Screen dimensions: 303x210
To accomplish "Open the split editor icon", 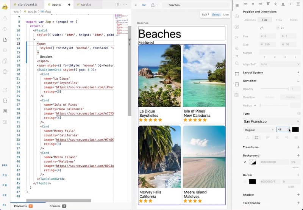I will [117, 5].
